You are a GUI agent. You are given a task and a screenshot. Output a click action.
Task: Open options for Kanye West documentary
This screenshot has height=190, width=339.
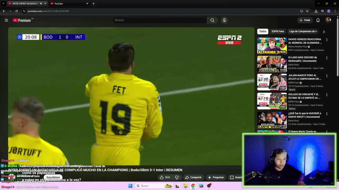coord(327,114)
